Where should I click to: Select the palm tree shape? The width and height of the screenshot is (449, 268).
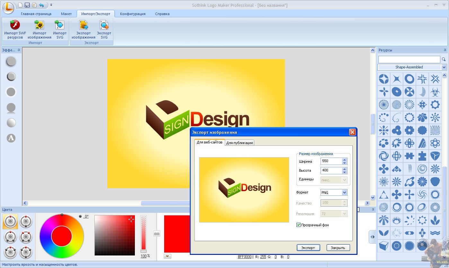tap(383, 220)
